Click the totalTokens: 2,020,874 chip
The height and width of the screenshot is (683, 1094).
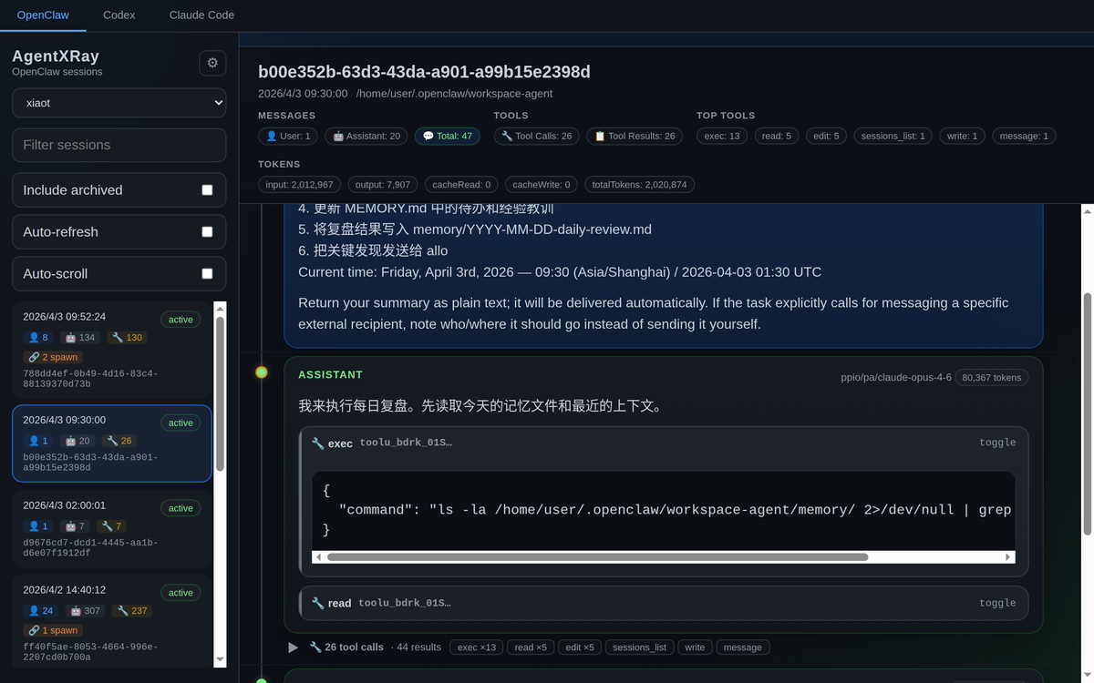pos(639,185)
